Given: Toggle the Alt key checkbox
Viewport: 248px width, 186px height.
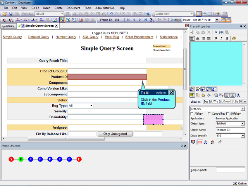Looking at the screenshot, I should (192, 114).
